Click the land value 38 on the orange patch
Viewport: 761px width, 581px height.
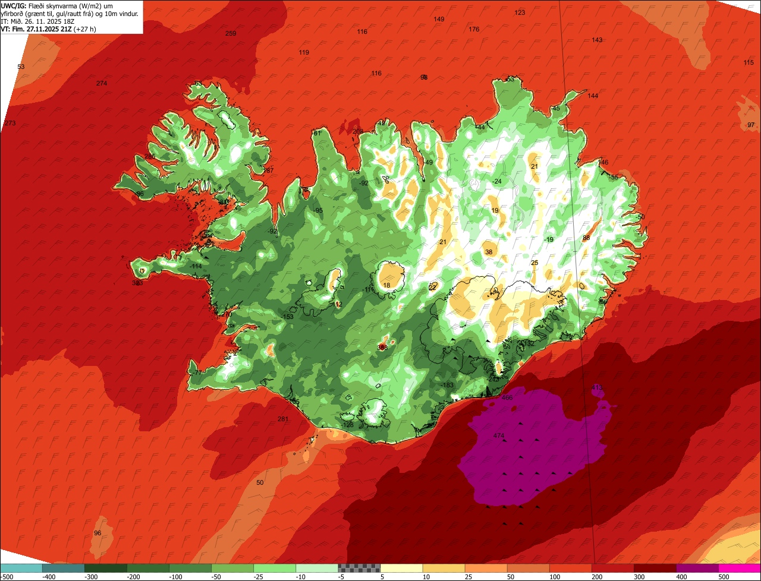[489, 252]
